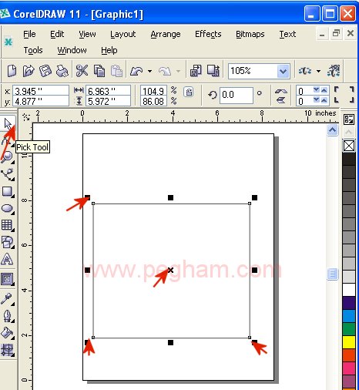Screen dimensions: 359x390
Task: Select the Zoom tool magnifier icon
Action: click(x=7, y=156)
